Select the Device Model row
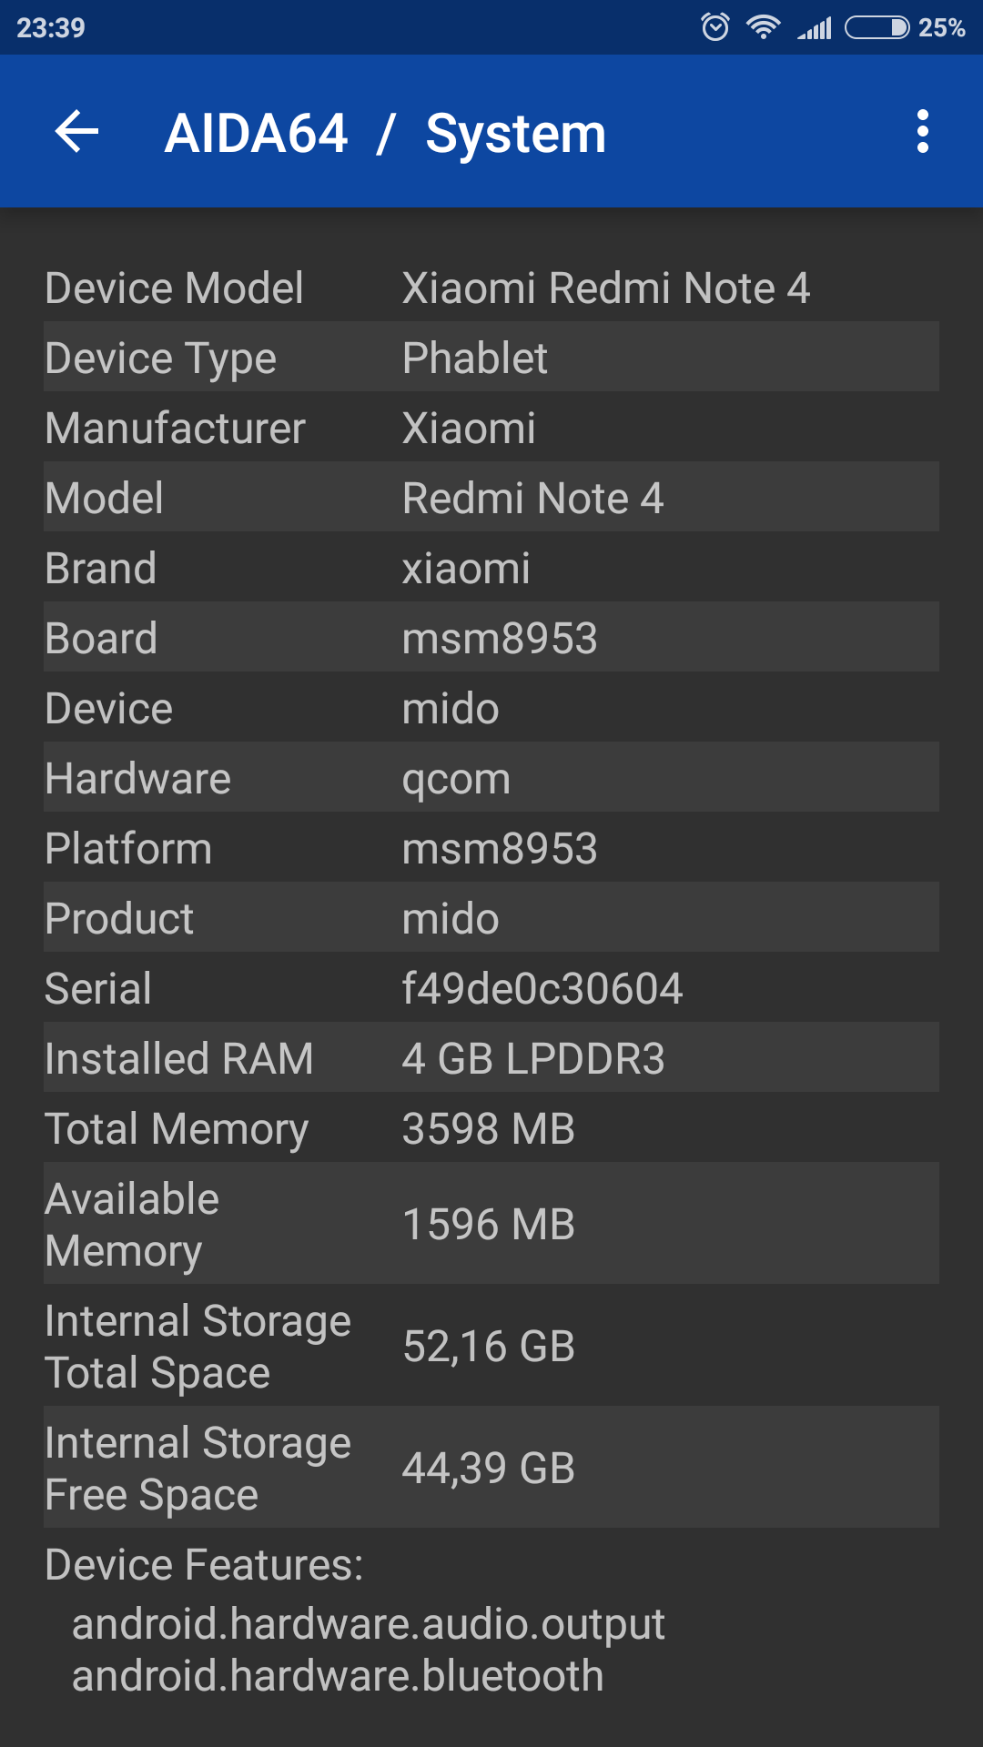The height and width of the screenshot is (1747, 983). click(491, 288)
